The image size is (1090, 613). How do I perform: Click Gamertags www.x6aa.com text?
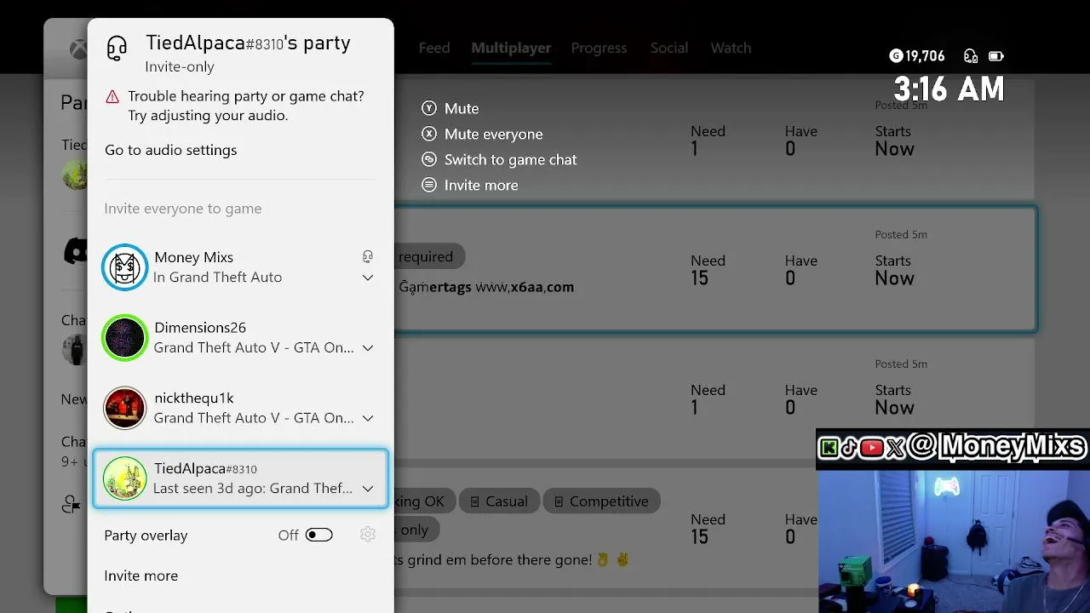click(486, 287)
